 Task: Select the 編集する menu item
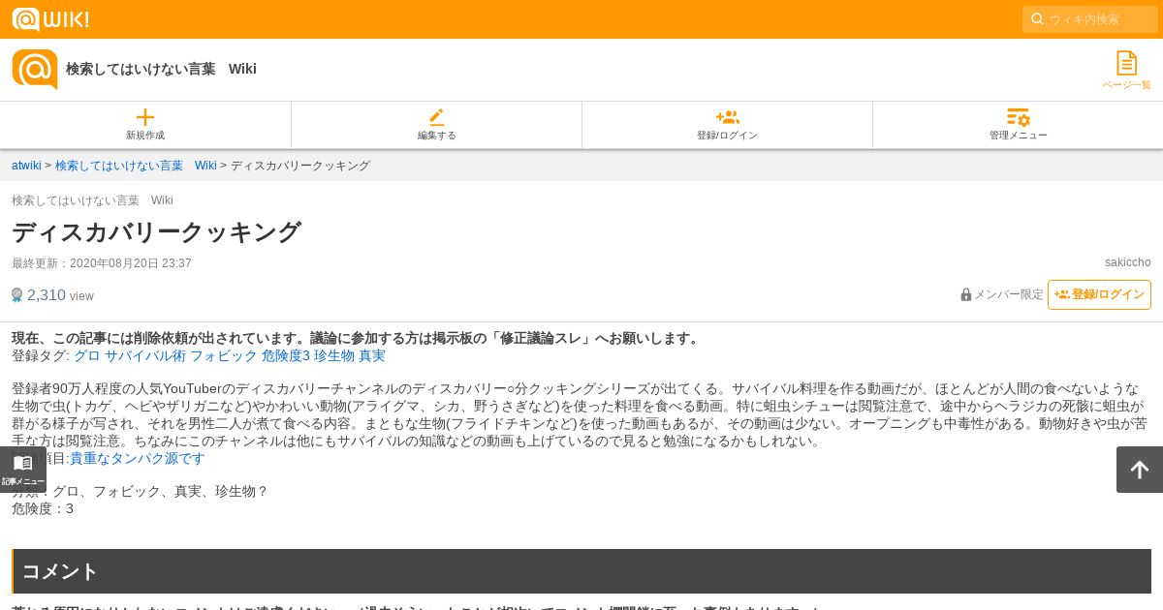437,125
